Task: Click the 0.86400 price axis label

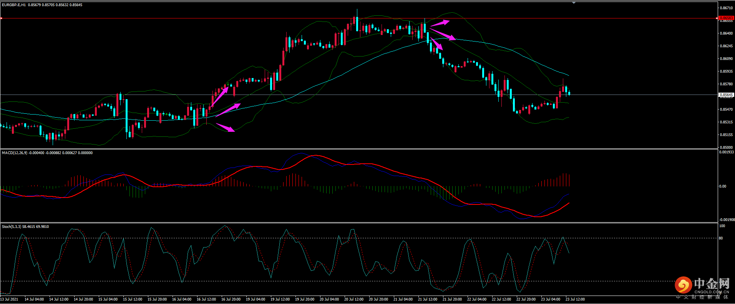Action: pyautogui.click(x=726, y=33)
